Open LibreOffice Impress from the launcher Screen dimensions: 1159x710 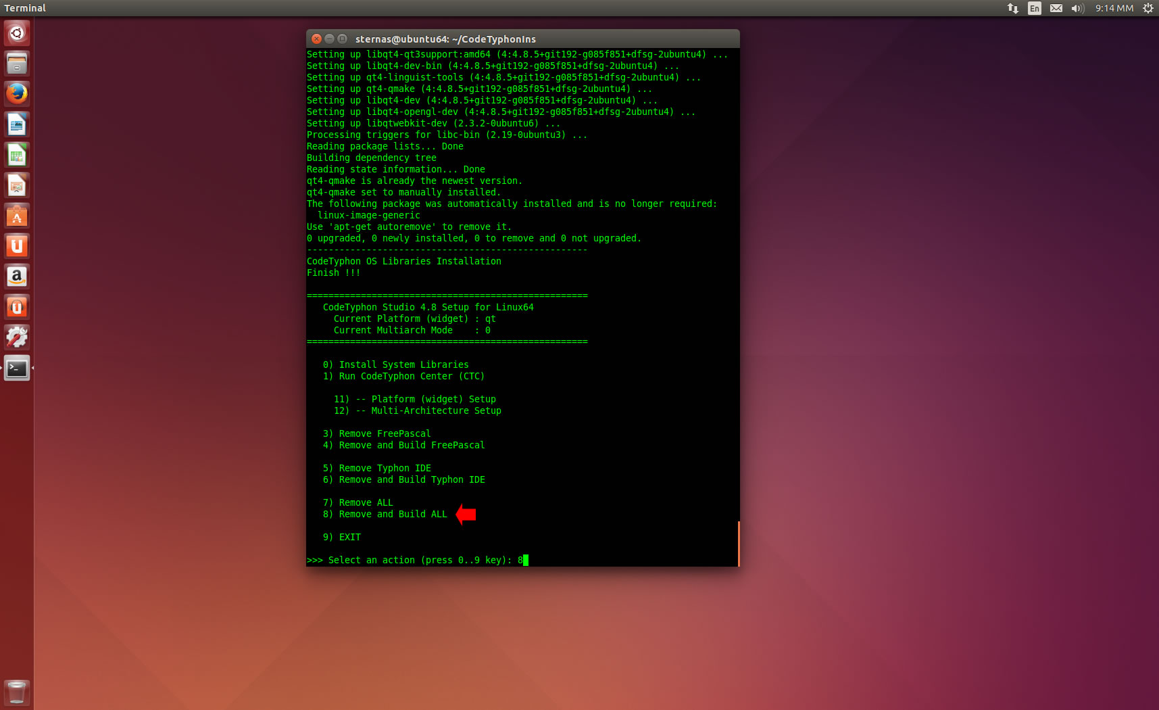point(17,185)
